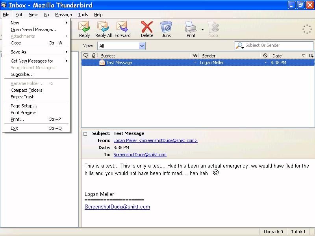Screen dimensions: 315x236
Task: Expand the New submenu
Action: (x=67, y=23)
